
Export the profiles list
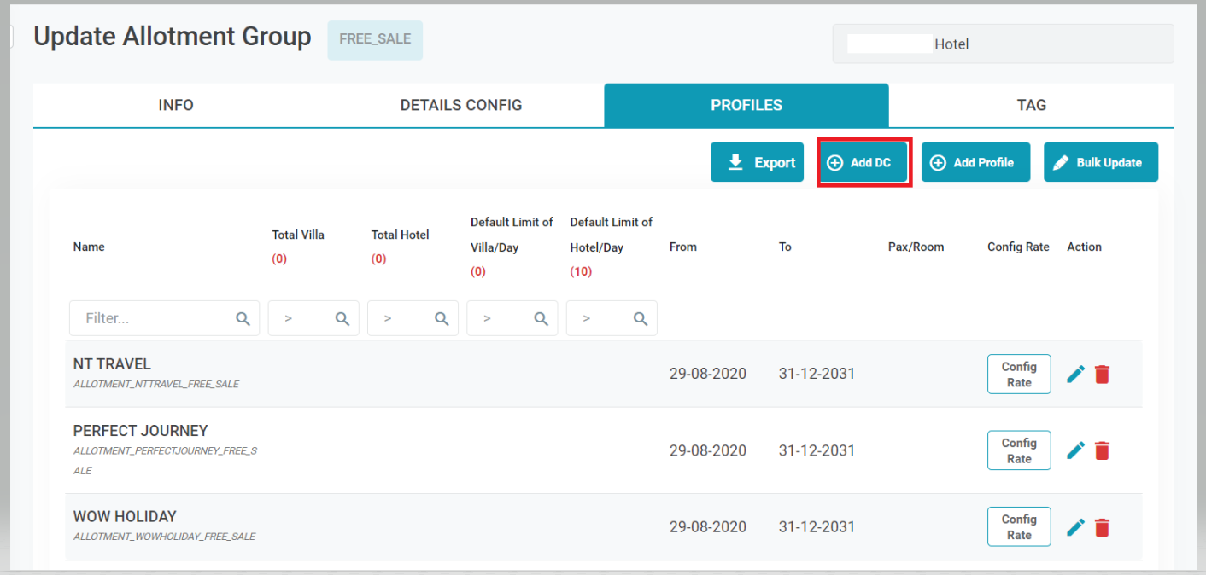757,162
